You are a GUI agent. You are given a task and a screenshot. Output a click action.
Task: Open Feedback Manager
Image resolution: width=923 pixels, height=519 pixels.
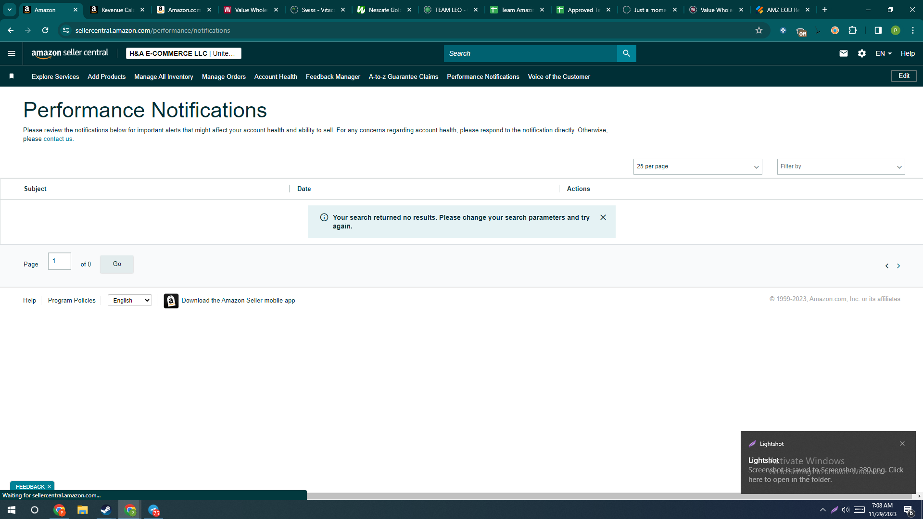point(333,76)
